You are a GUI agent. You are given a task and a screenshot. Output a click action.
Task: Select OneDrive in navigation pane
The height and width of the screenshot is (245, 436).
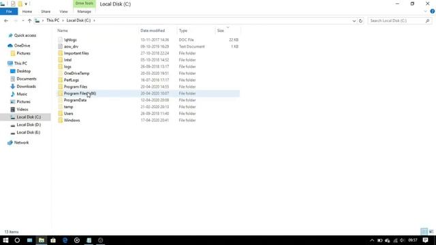pyautogui.click(x=22, y=46)
